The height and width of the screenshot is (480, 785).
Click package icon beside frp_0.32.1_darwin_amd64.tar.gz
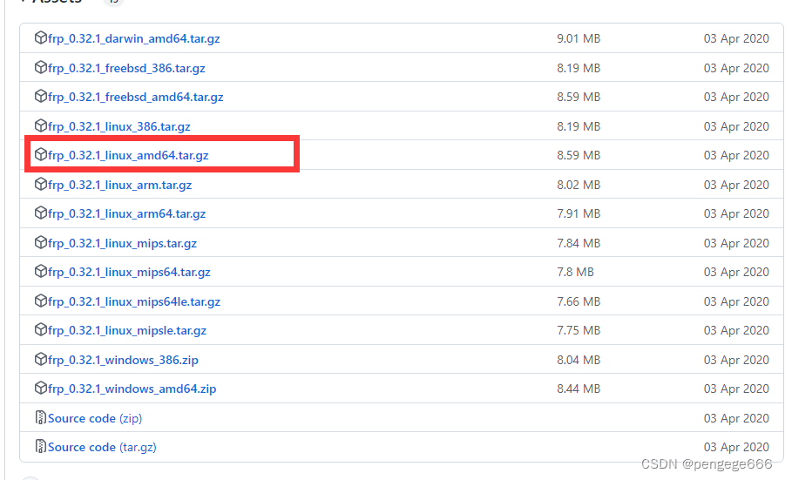pyautogui.click(x=41, y=38)
